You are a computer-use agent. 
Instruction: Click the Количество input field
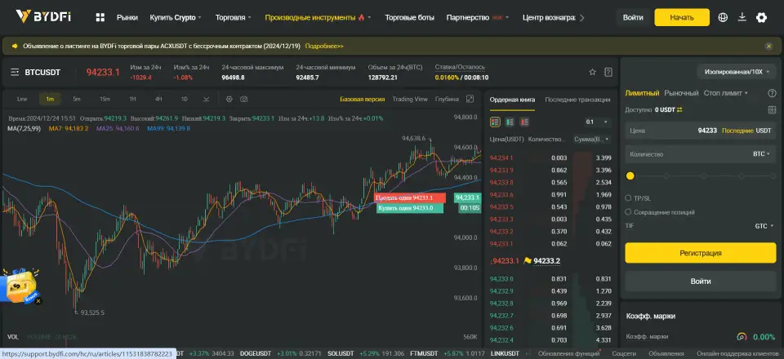click(701, 154)
